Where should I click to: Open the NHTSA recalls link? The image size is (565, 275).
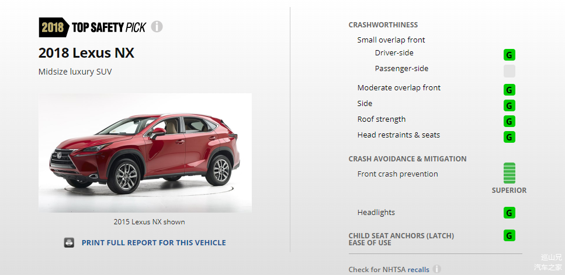(418, 270)
